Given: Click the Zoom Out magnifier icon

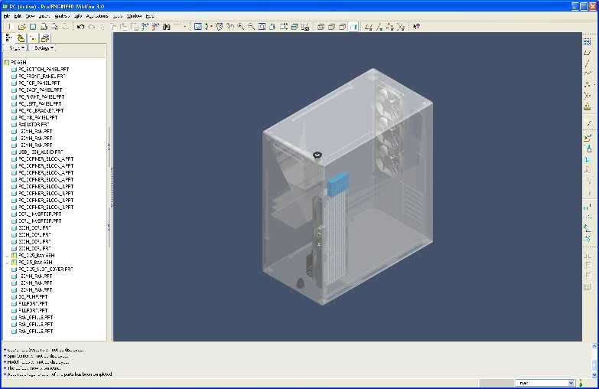Looking at the screenshot, I should pyautogui.click(x=251, y=27).
